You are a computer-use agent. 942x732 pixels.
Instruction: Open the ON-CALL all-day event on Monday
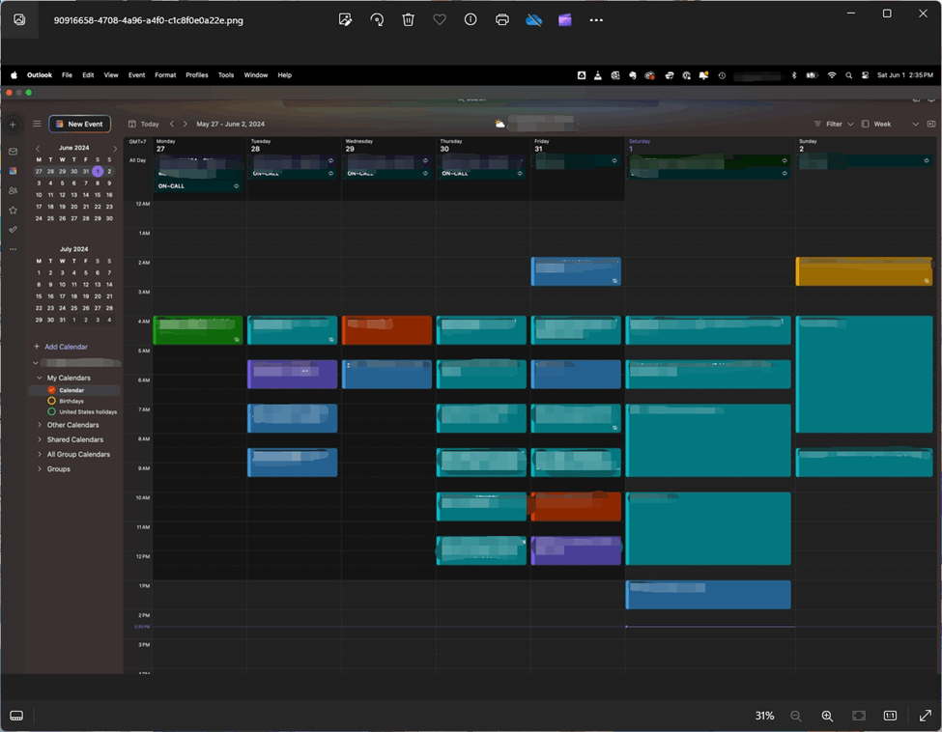coord(198,186)
